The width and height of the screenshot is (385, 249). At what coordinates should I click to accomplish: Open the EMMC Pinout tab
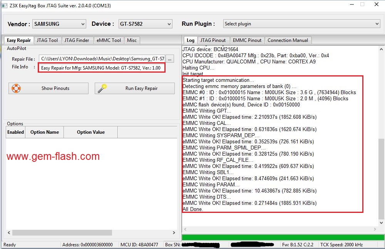pyautogui.click(x=247, y=40)
